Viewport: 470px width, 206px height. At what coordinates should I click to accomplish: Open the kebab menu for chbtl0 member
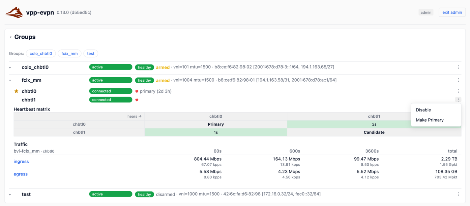pos(458,91)
